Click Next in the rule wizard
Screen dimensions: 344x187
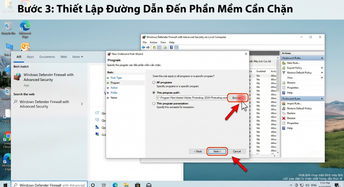tap(217, 151)
